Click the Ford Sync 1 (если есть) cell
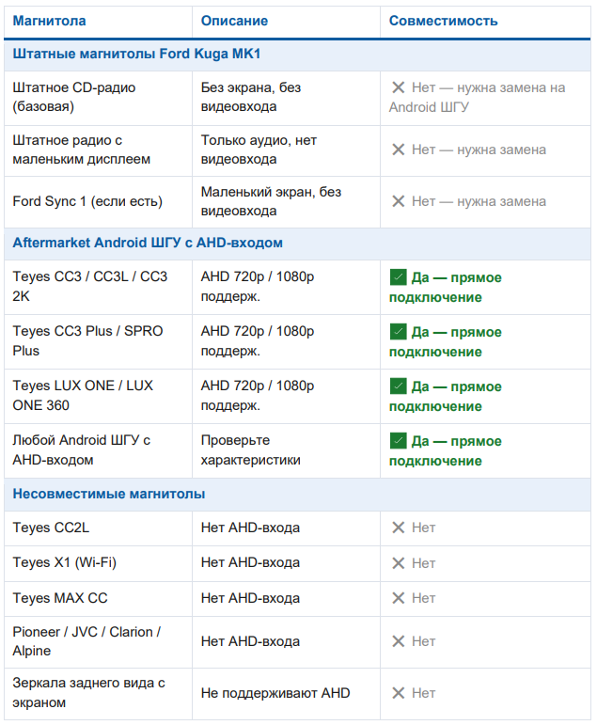597x725 pixels. (98, 201)
